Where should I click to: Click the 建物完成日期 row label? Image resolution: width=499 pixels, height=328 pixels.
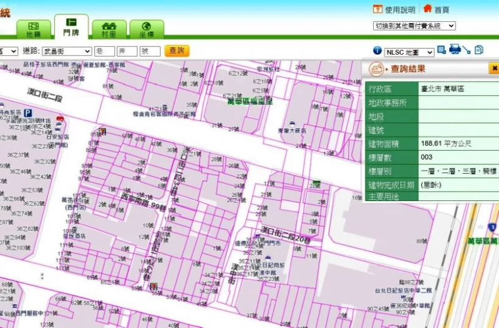(x=391, y=185)
